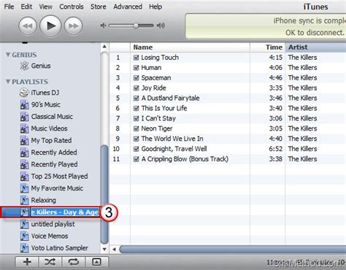Click the sidebar vertical scrollbar thumb

104,195
